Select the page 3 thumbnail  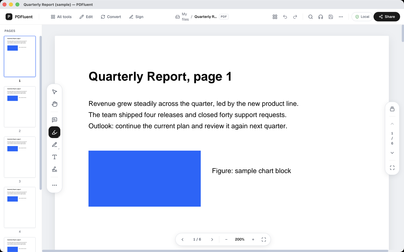20,157
